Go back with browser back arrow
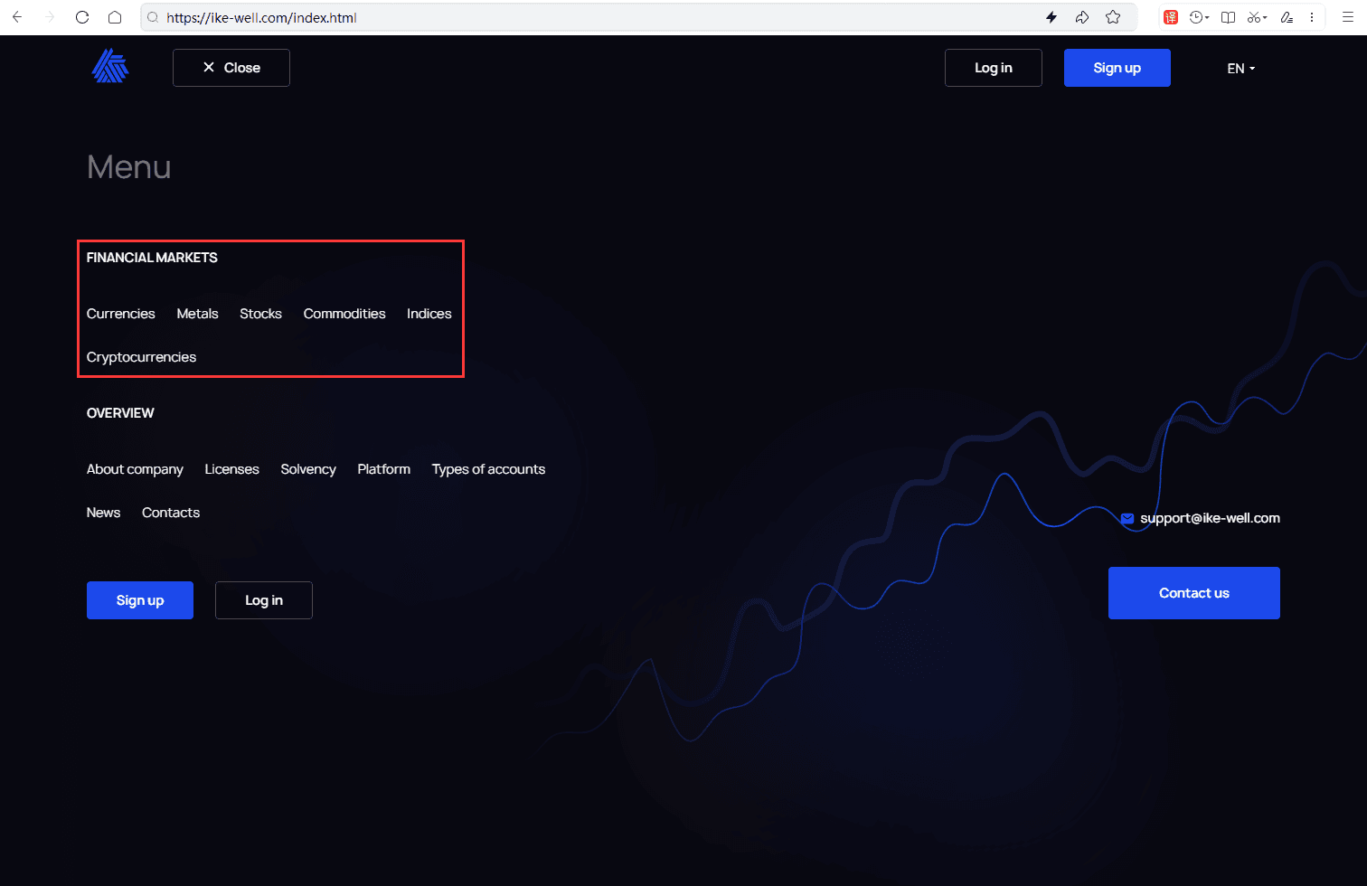 pyautogui.click(x=17, y=17)
